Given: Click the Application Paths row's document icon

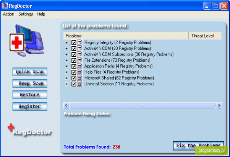Looking at the screenshot, I should (x=79, y=66).
